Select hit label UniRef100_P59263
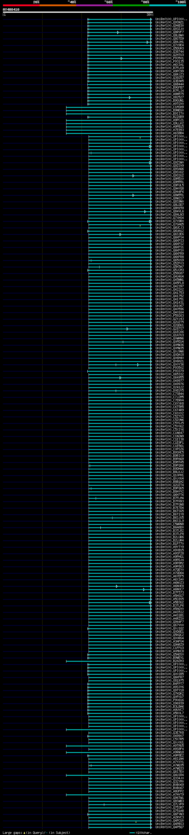Viewport: 189px width, 835px height. [x=170, y=316]
